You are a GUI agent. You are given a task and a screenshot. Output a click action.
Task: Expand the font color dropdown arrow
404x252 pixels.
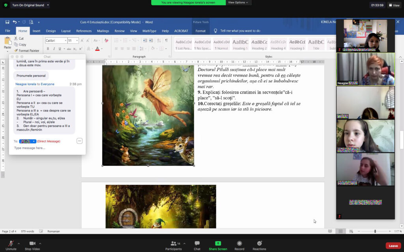[x=102, y=49]
